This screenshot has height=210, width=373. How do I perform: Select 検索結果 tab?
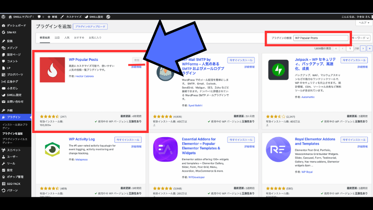point(45,38)
